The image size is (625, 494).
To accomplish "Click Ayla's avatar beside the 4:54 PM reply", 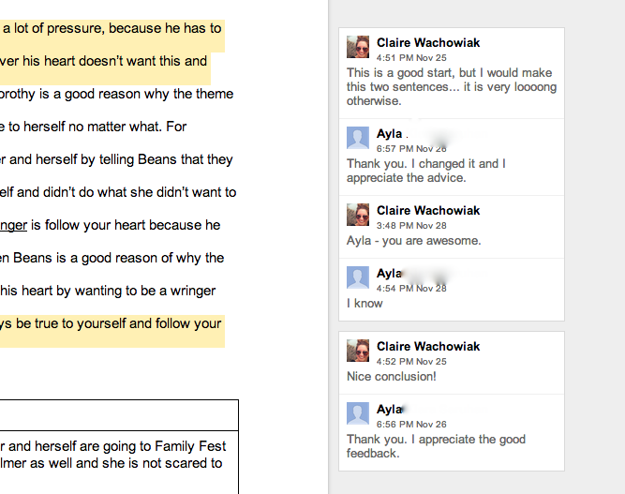I will (x=358, y=277).
